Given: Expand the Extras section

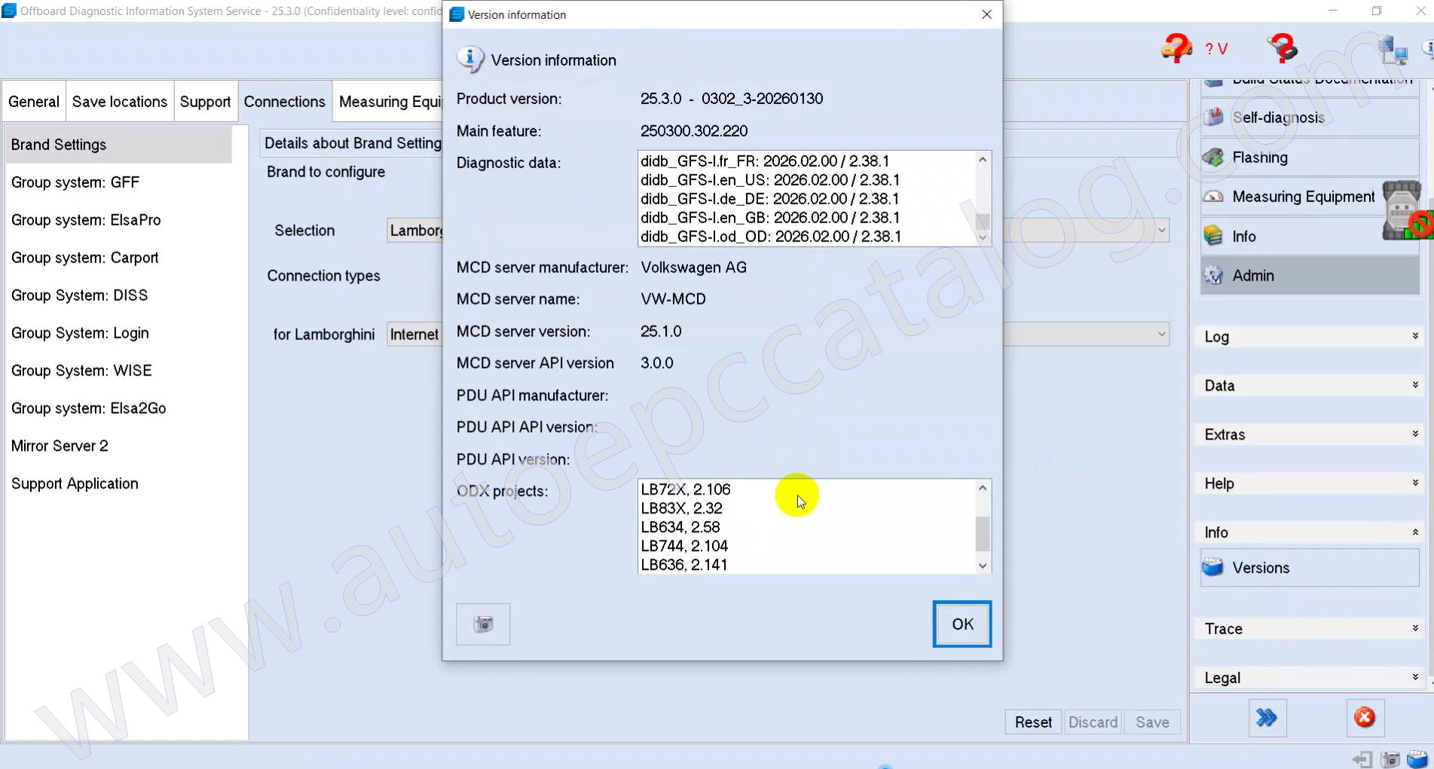Looking at the screenshot, I should [1309, 435].
